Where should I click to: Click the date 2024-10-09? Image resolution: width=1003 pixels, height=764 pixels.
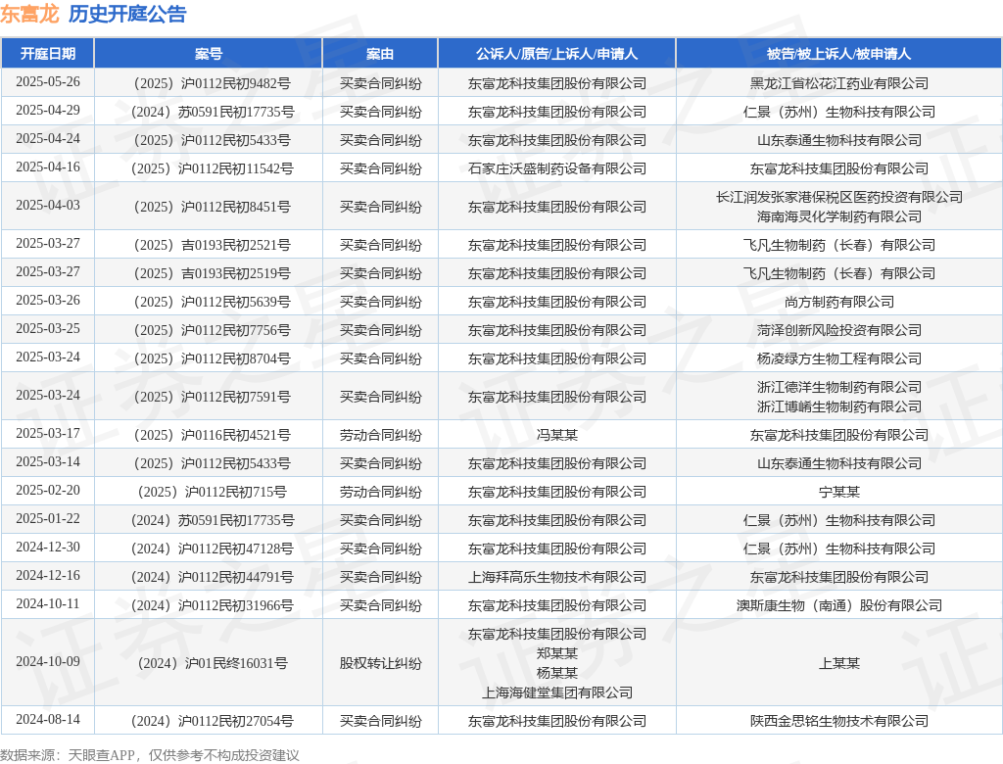pos(48,661)
